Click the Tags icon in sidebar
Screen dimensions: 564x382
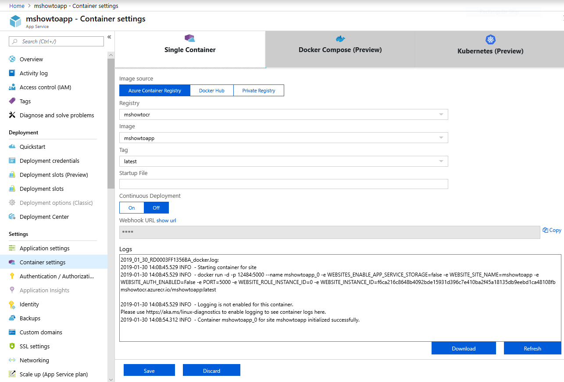point(12,101)
